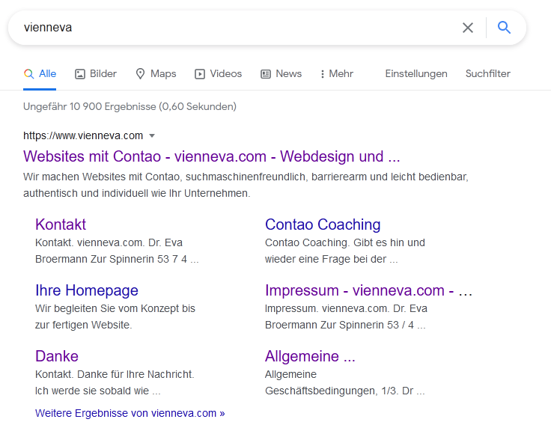This screenshot has height=434, width=551.
Task: Open the Contao Coaching sitelink
Action: point(323,224)
